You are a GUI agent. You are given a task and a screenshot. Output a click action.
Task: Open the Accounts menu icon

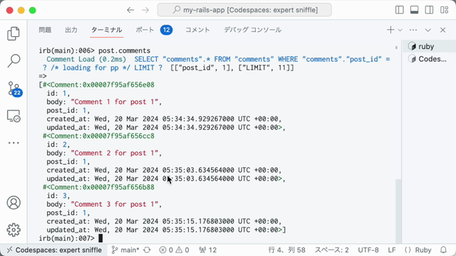click(x=14, y=203)
